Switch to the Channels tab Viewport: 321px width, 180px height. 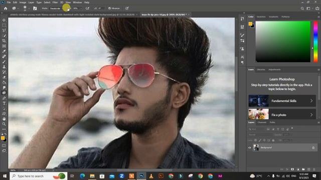tap(262, 122)
